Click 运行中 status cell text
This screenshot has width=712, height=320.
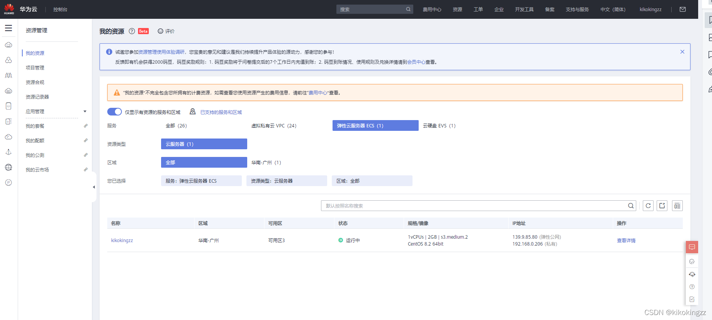coord(353,240)
